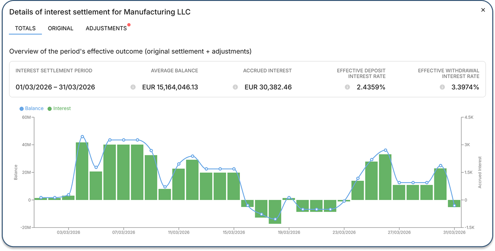Click the ACCRUED INTEREST header label

(x=267, y=71)
